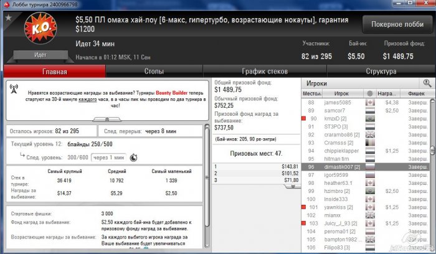The image size is (436, 254).
Task: Click the red marker beside yawnkiss
Action: point(304,207)
